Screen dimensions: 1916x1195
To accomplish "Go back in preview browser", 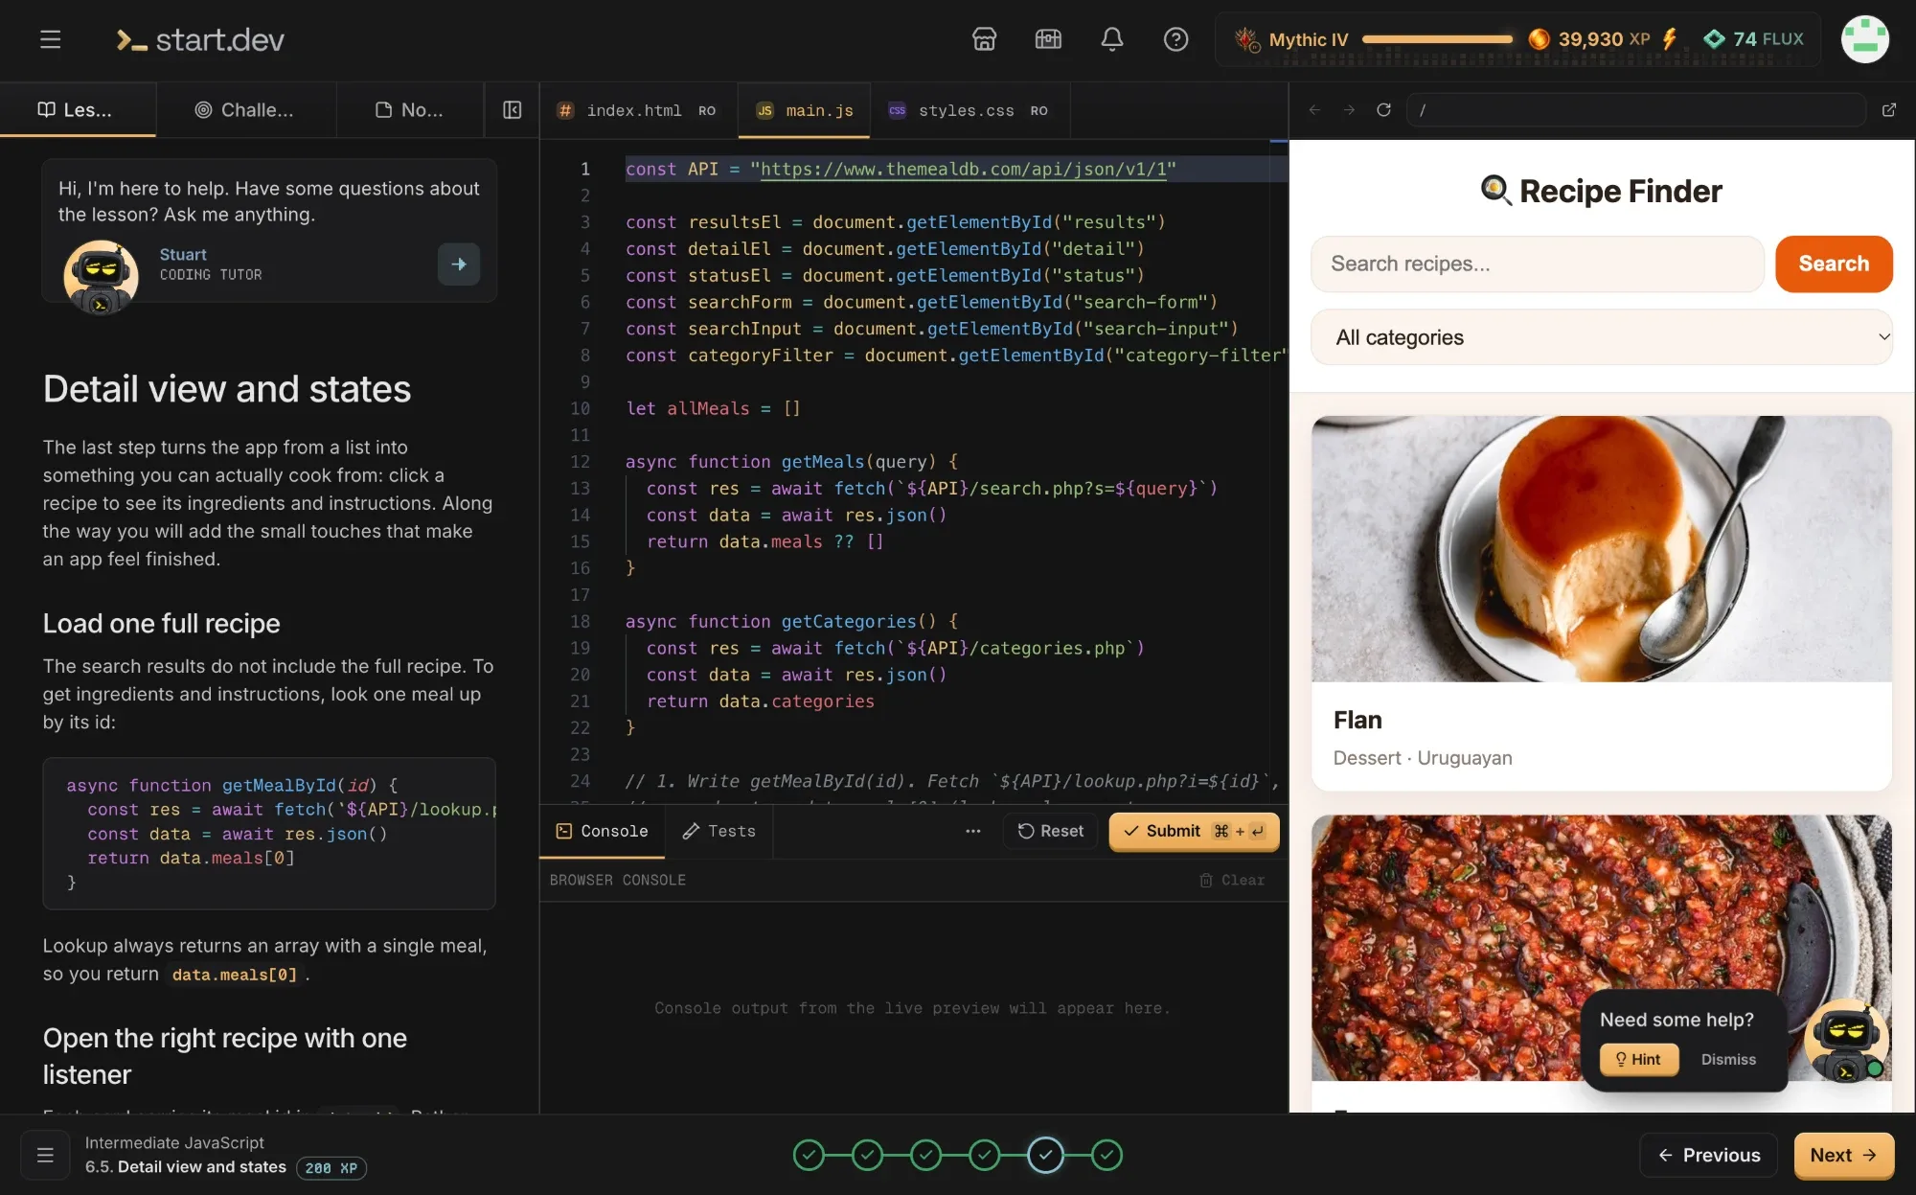I will click(x=1314, y=110).
